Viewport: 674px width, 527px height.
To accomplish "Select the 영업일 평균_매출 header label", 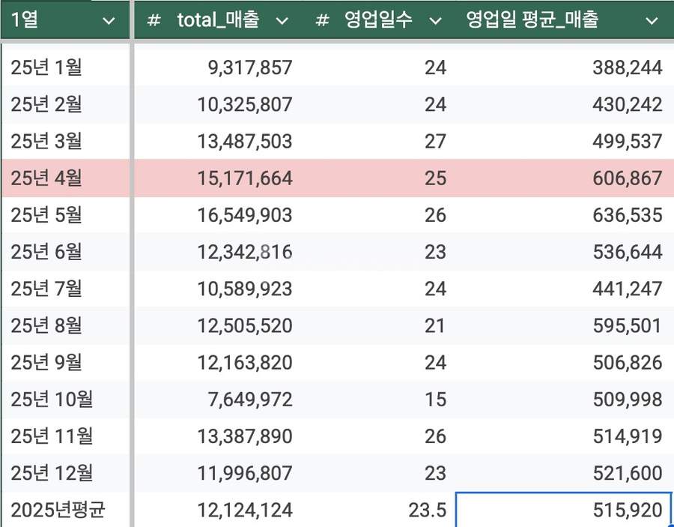I will tap(532, 21).
